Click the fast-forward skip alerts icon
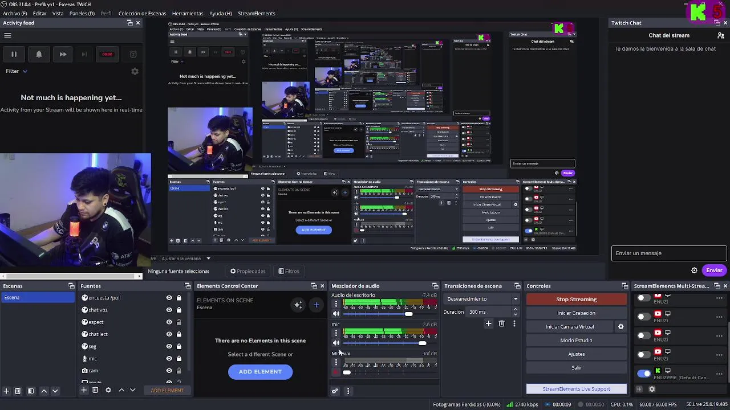The width and height of the screenshot is (730, 410). coord(63,54)
